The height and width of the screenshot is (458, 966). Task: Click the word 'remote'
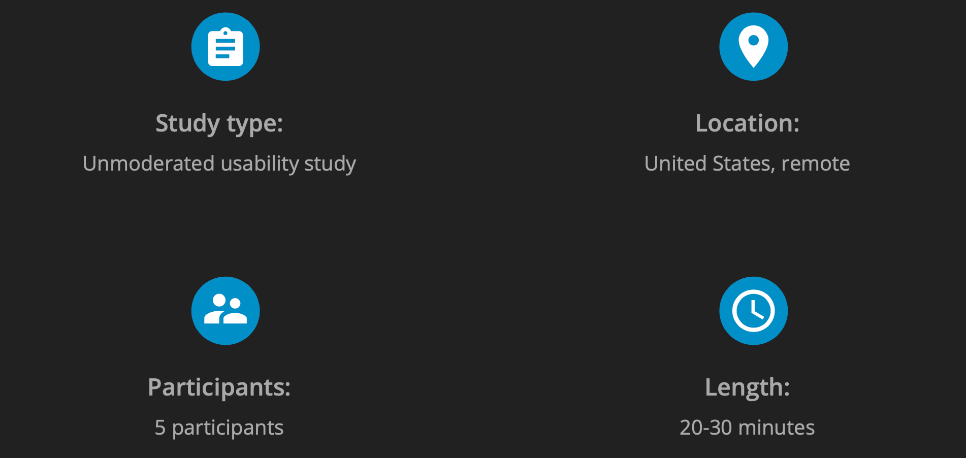(816, 163)
